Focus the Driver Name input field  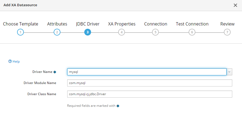click(147, 72)
